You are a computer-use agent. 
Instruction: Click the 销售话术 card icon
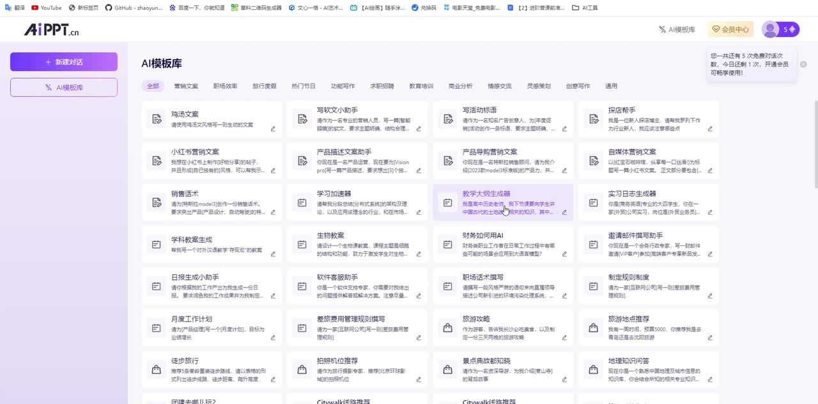(156, 203)
